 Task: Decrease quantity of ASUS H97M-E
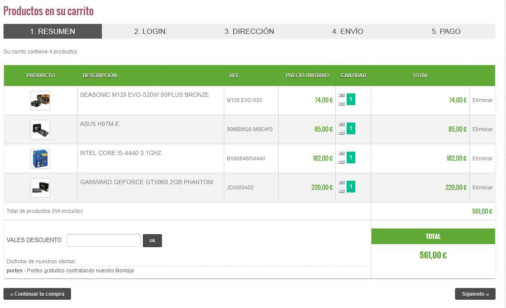tap(341, 132)
